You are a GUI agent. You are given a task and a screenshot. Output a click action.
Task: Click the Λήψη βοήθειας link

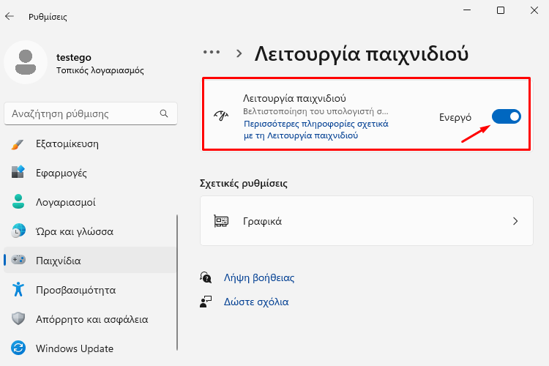(x=259, y=277)
